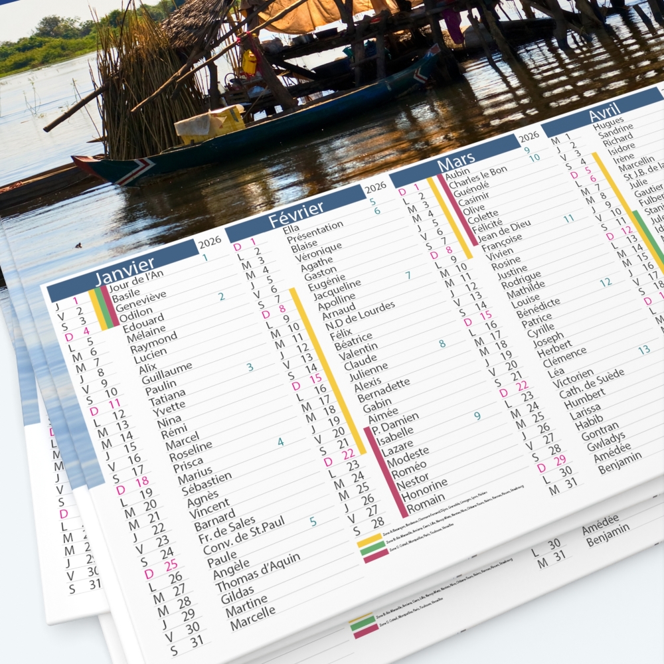Click the entry "Présentation"

315,232
